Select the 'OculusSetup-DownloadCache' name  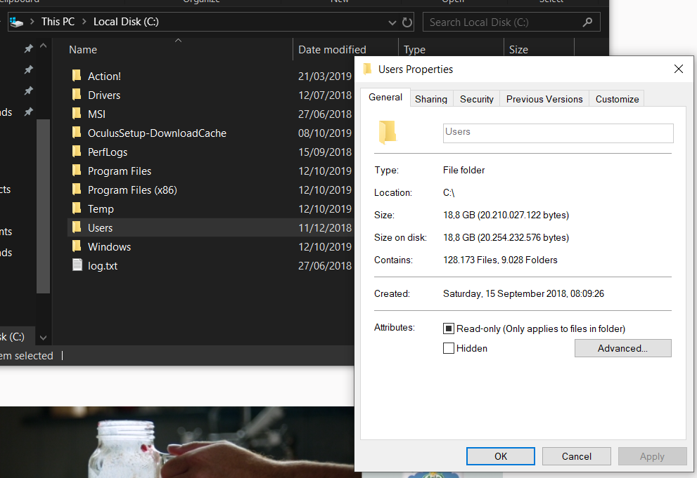click(157, 133)
